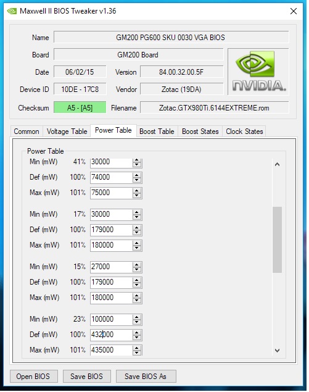This screenshot has height=392, width=309.
Task: Decrease Min 27000 value with down arrow
Action: click(137, 270)
